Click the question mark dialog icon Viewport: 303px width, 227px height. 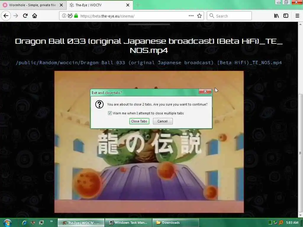[x=99, y=104]
